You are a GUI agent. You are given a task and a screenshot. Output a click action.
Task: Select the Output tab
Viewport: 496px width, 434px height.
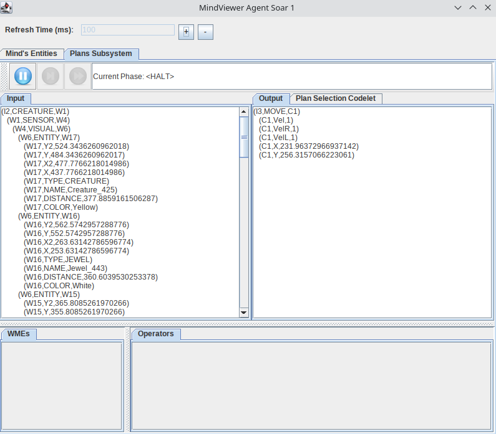coord(271,98)
